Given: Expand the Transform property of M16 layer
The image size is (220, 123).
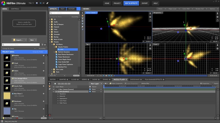Looking at the screenshot, I should (58, 94).
